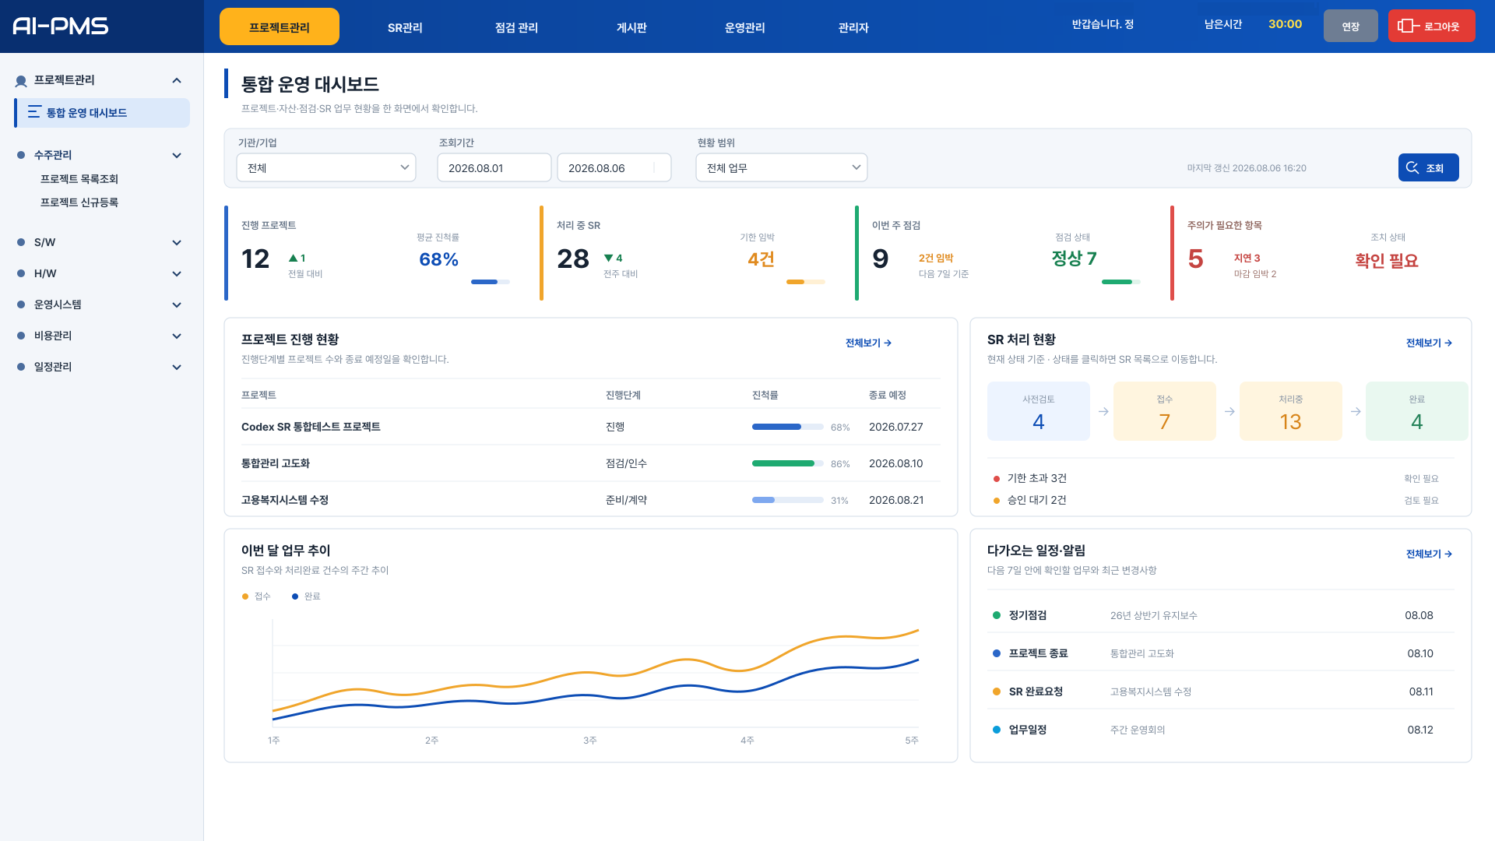Expand the 운영시스템 menu group

coord(177,304)
